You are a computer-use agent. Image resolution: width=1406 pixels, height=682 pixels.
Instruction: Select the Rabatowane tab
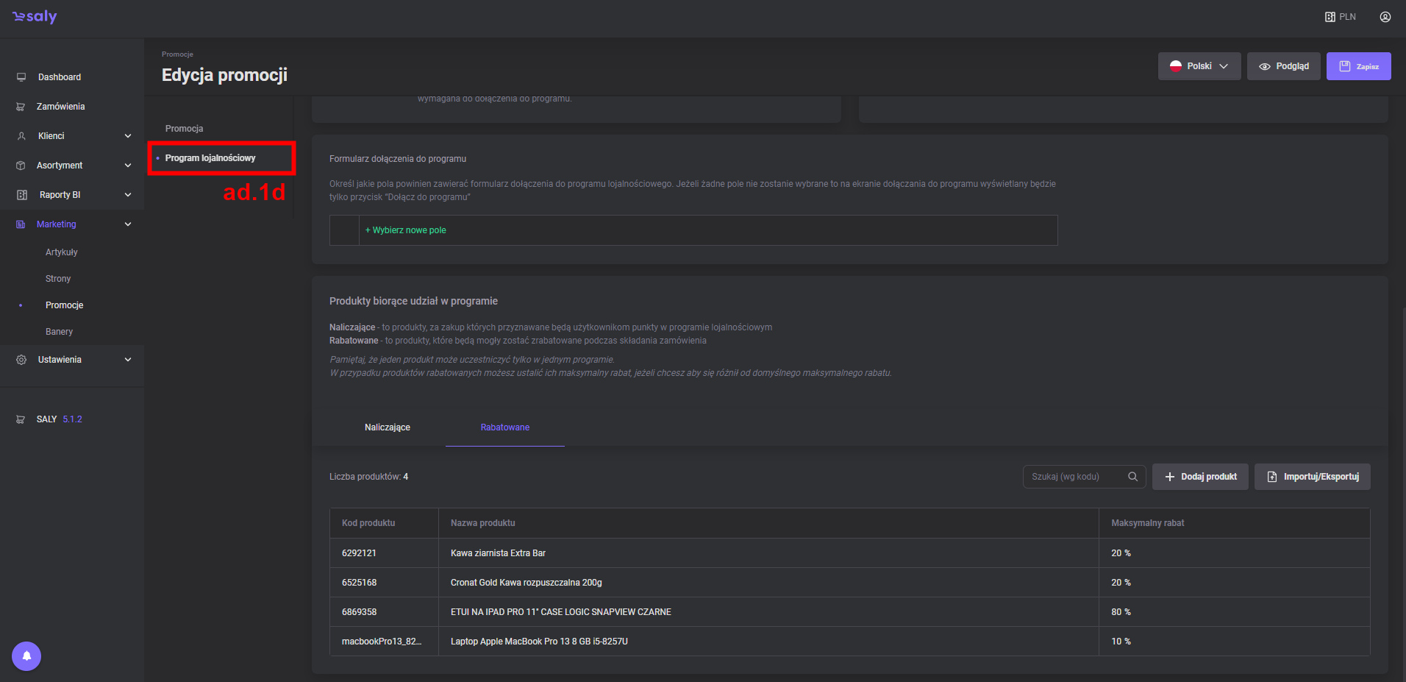[x=504, y=427]
